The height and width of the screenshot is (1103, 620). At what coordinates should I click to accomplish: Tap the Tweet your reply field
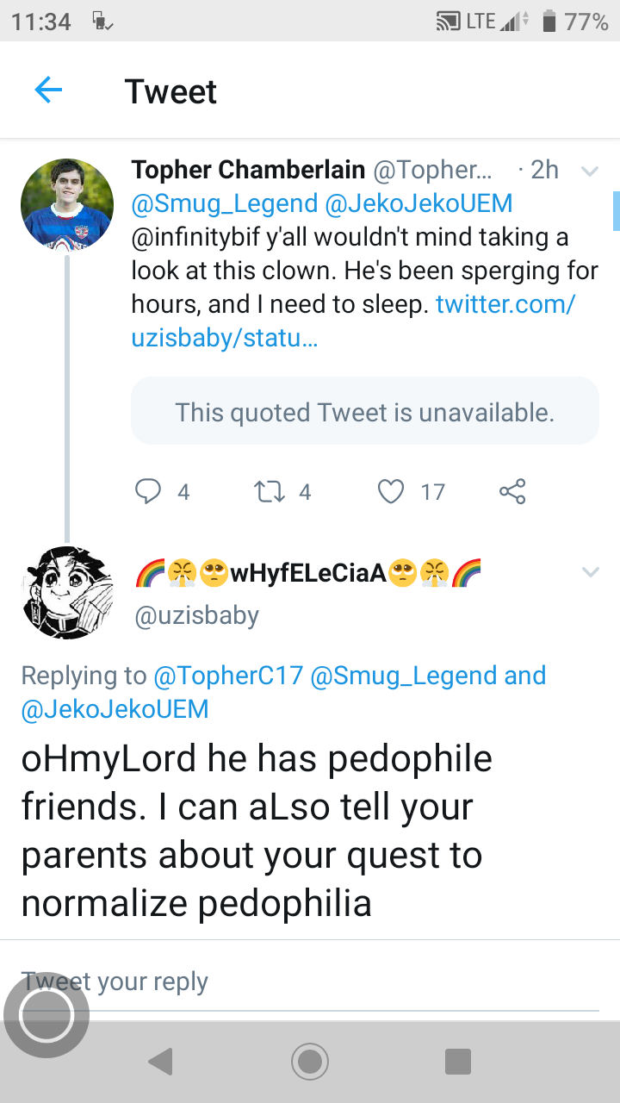click(310, 982)
